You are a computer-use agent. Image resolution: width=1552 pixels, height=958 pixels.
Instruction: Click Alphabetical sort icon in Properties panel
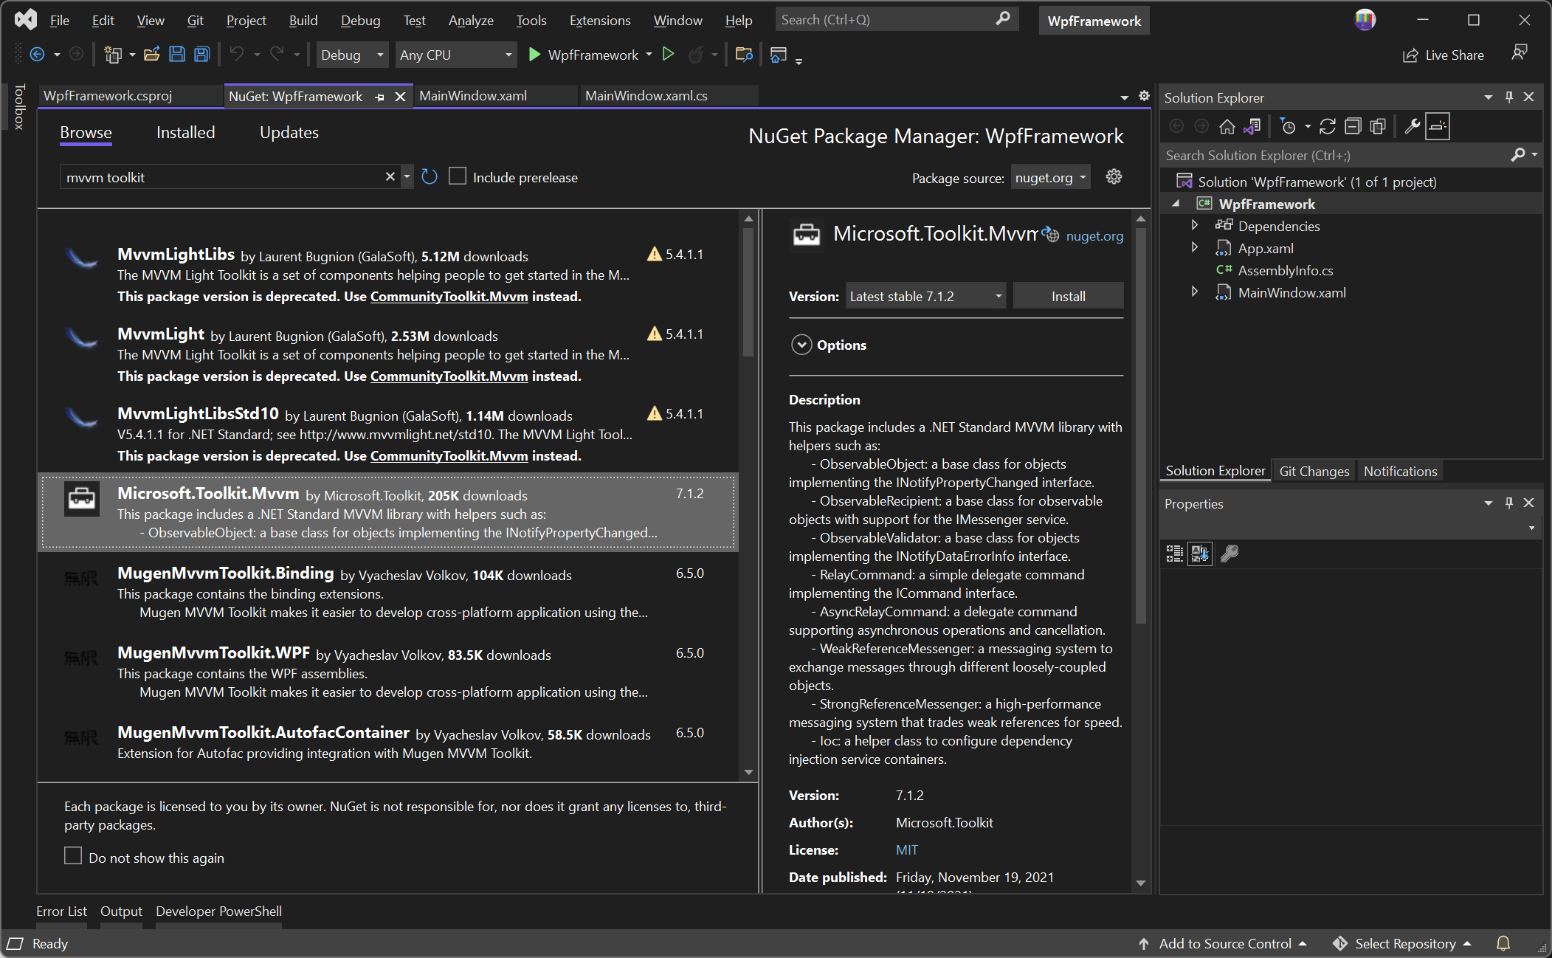click(x=1200, y=554)
